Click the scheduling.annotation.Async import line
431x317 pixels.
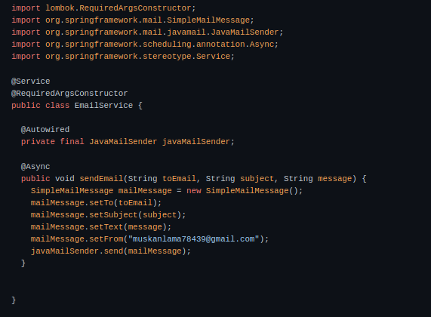pyautogui.click(x=145, y=45)
